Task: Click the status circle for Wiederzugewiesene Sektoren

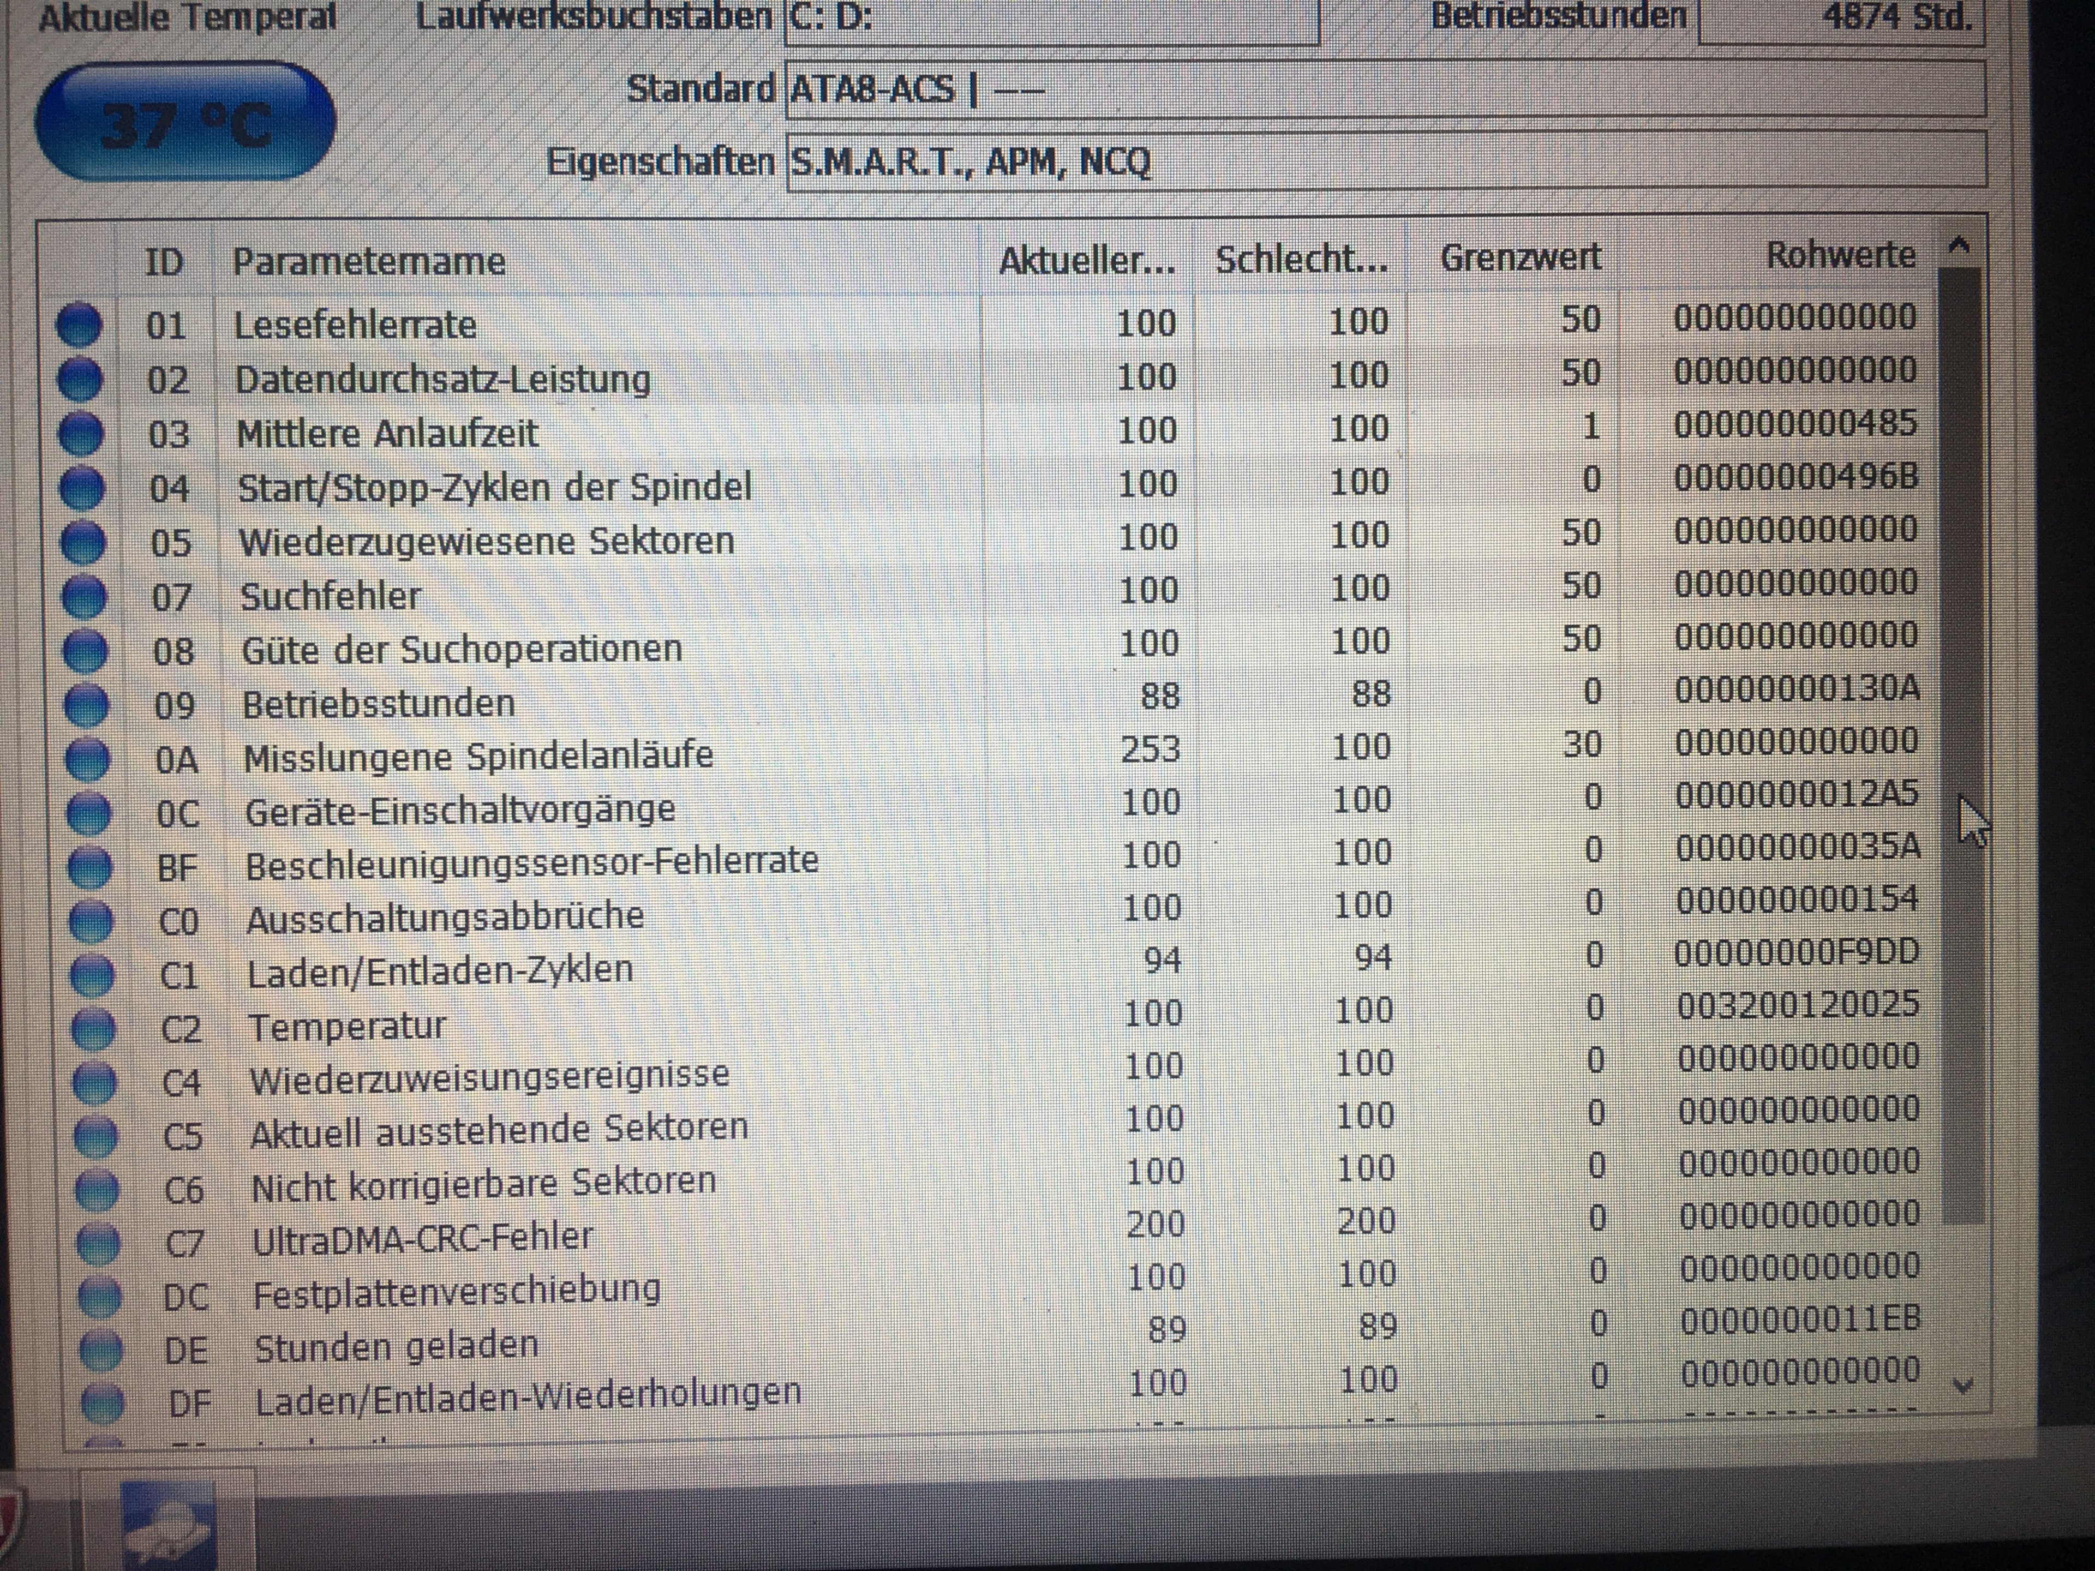Action: [x=83, y=542]
